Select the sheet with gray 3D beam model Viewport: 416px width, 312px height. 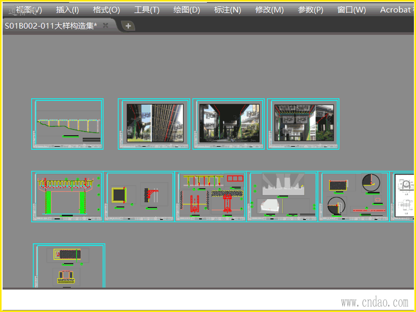pos(282,197)
